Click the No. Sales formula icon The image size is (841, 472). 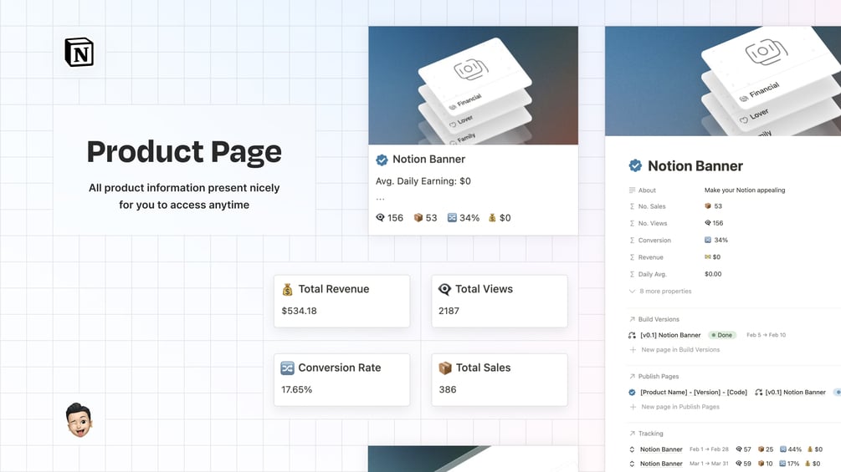(632, 206)
